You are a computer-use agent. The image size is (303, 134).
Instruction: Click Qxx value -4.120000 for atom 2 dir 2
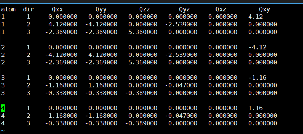click(x=61, y=55)
